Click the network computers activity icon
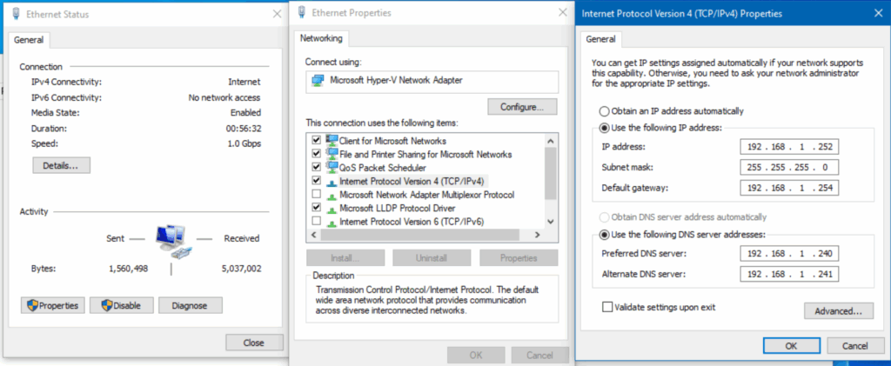The width and height of the screenshot is (891, 366). point(171,240)
